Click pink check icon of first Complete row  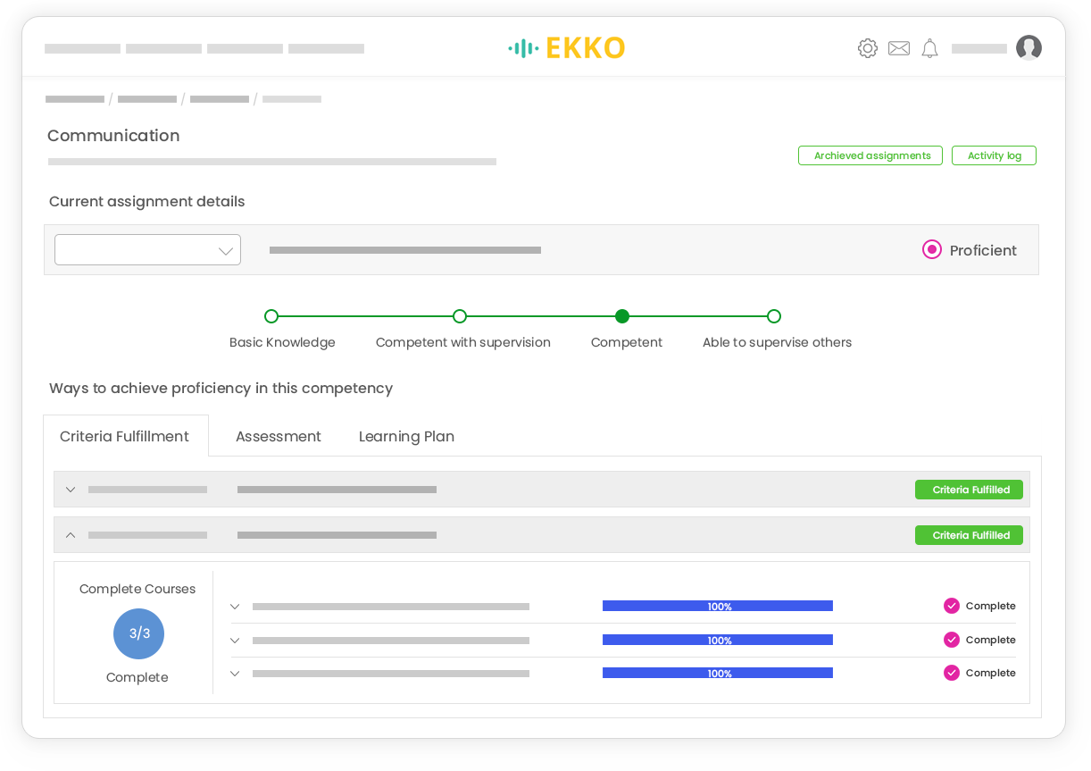coord(952,606)
